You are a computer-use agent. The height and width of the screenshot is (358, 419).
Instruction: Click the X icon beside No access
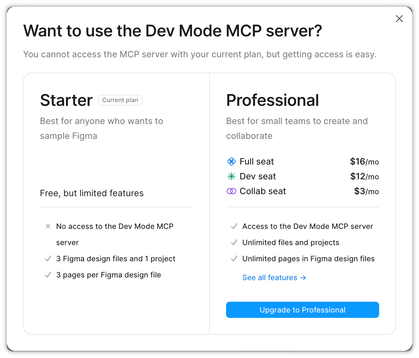pyautogui.click(x=48, y=226)
